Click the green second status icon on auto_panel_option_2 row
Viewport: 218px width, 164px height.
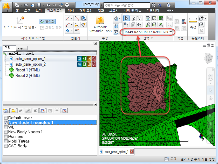(84, 64)
